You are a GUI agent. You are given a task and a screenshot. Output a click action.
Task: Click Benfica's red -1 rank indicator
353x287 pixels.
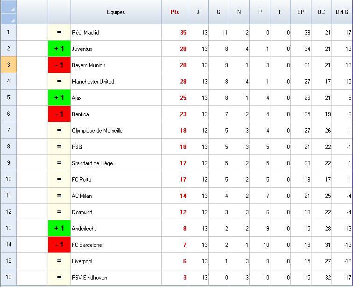59,114
